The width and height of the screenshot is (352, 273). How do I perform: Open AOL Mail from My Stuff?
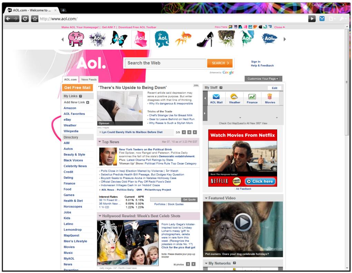pos(216,99)
